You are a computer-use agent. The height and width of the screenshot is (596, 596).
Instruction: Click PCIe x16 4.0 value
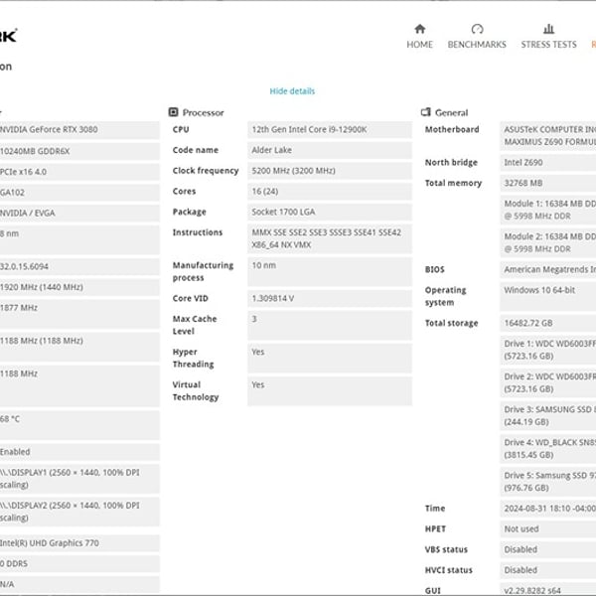click(x=79, y=172)
